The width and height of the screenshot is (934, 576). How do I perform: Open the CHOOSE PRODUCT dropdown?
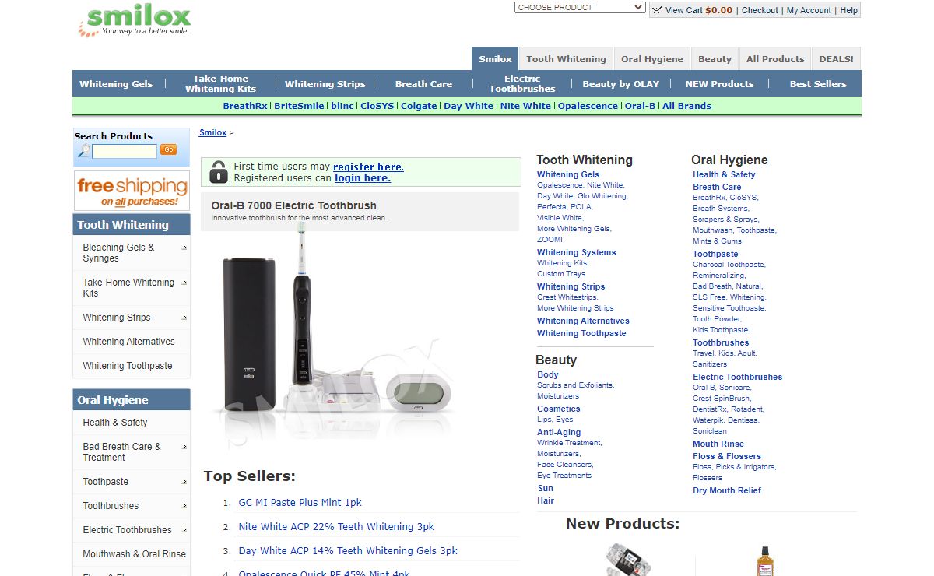pos(580,8)
